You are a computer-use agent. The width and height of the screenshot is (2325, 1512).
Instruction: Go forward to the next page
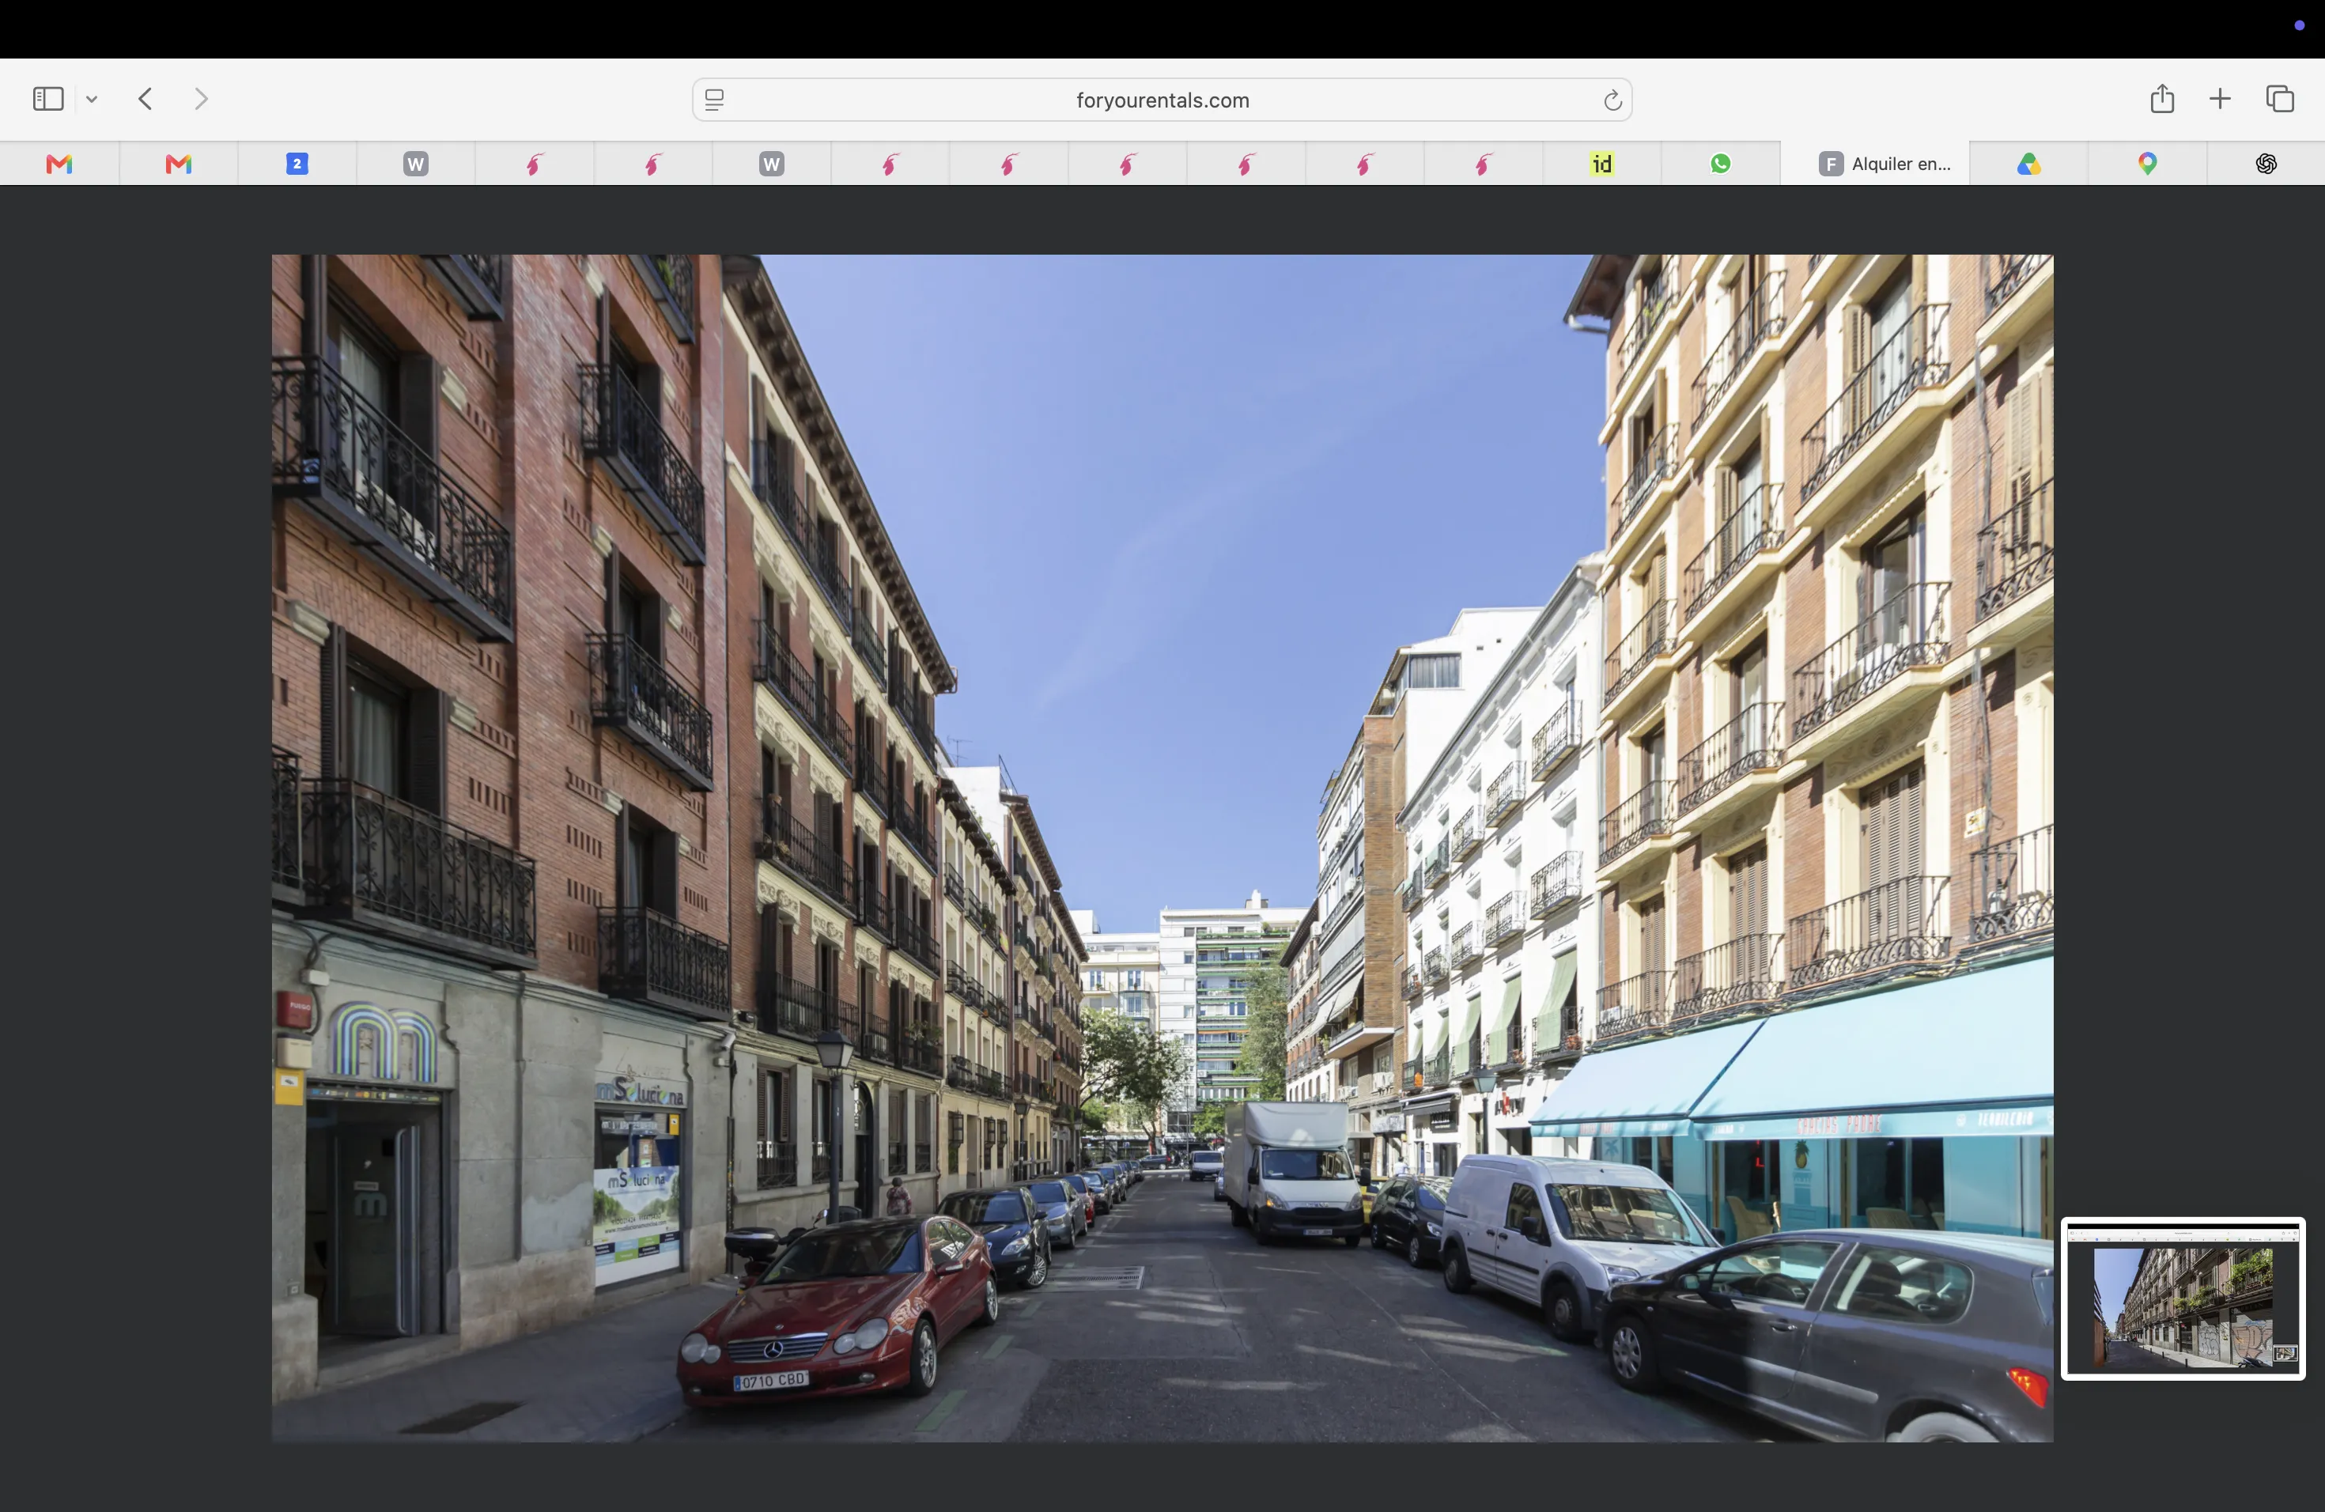[201, 99]
